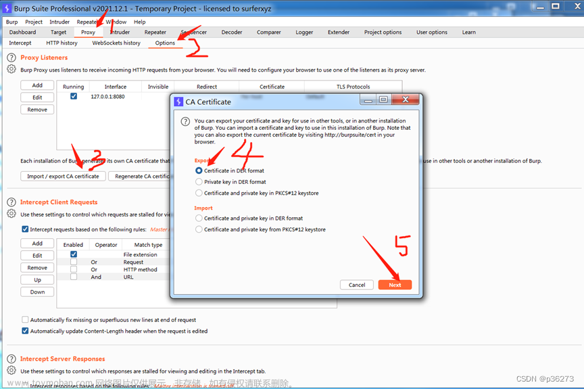Toggle Enabled checkbox for File extension rule

tap(74, 254)
